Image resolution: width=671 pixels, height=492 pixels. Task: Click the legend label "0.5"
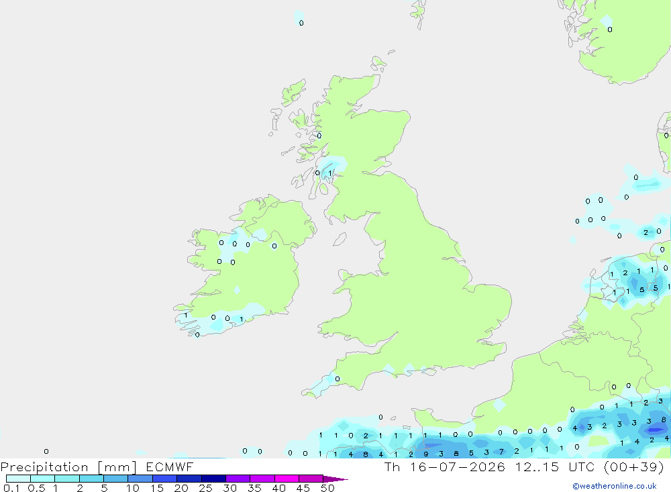pos(36,488)
